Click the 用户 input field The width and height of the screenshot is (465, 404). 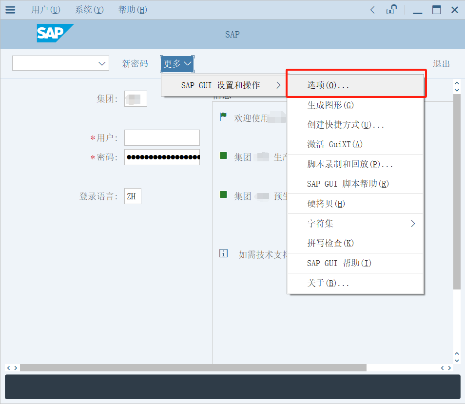[162, 137]
